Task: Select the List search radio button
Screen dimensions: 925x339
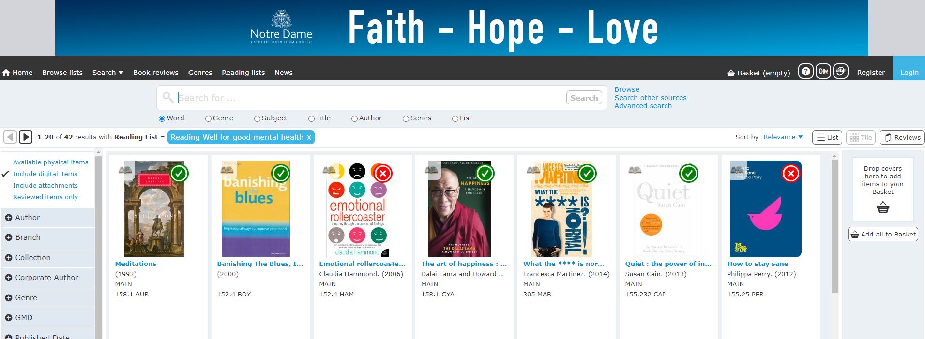Action: click(455, 118)
